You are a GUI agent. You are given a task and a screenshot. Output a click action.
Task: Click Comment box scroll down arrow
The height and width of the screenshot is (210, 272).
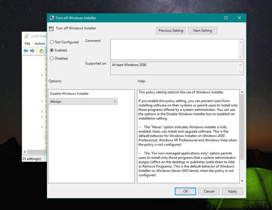[240, 57]
